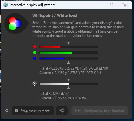Click the small circle measurement status indicator
Viewport: 134px width, 121px height.
point(7,111)
